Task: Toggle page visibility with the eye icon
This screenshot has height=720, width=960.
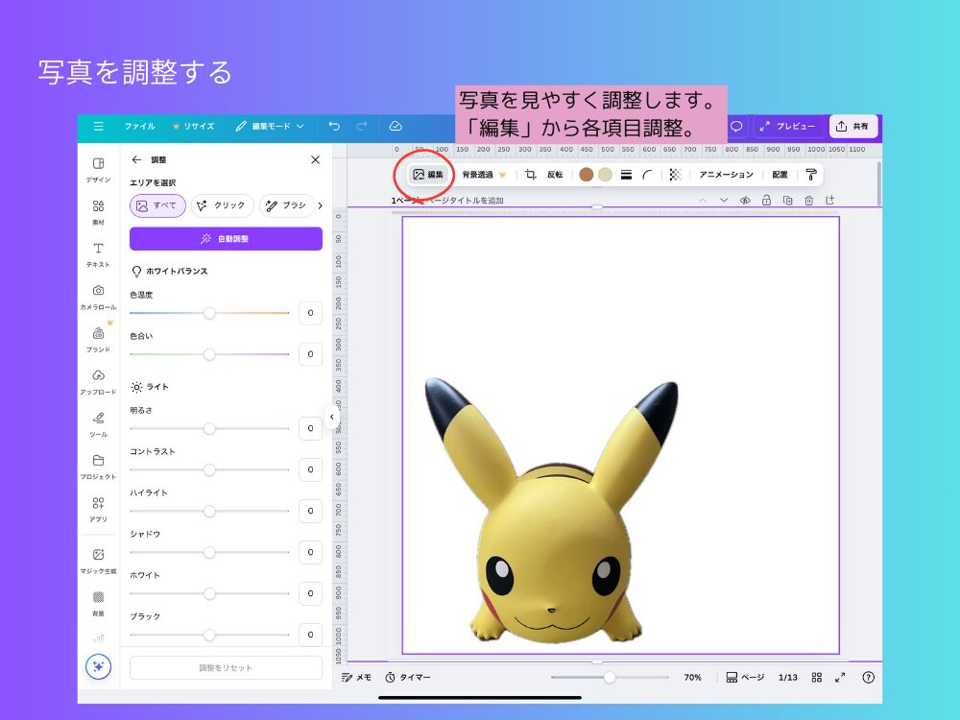Action: coord(745,201)
